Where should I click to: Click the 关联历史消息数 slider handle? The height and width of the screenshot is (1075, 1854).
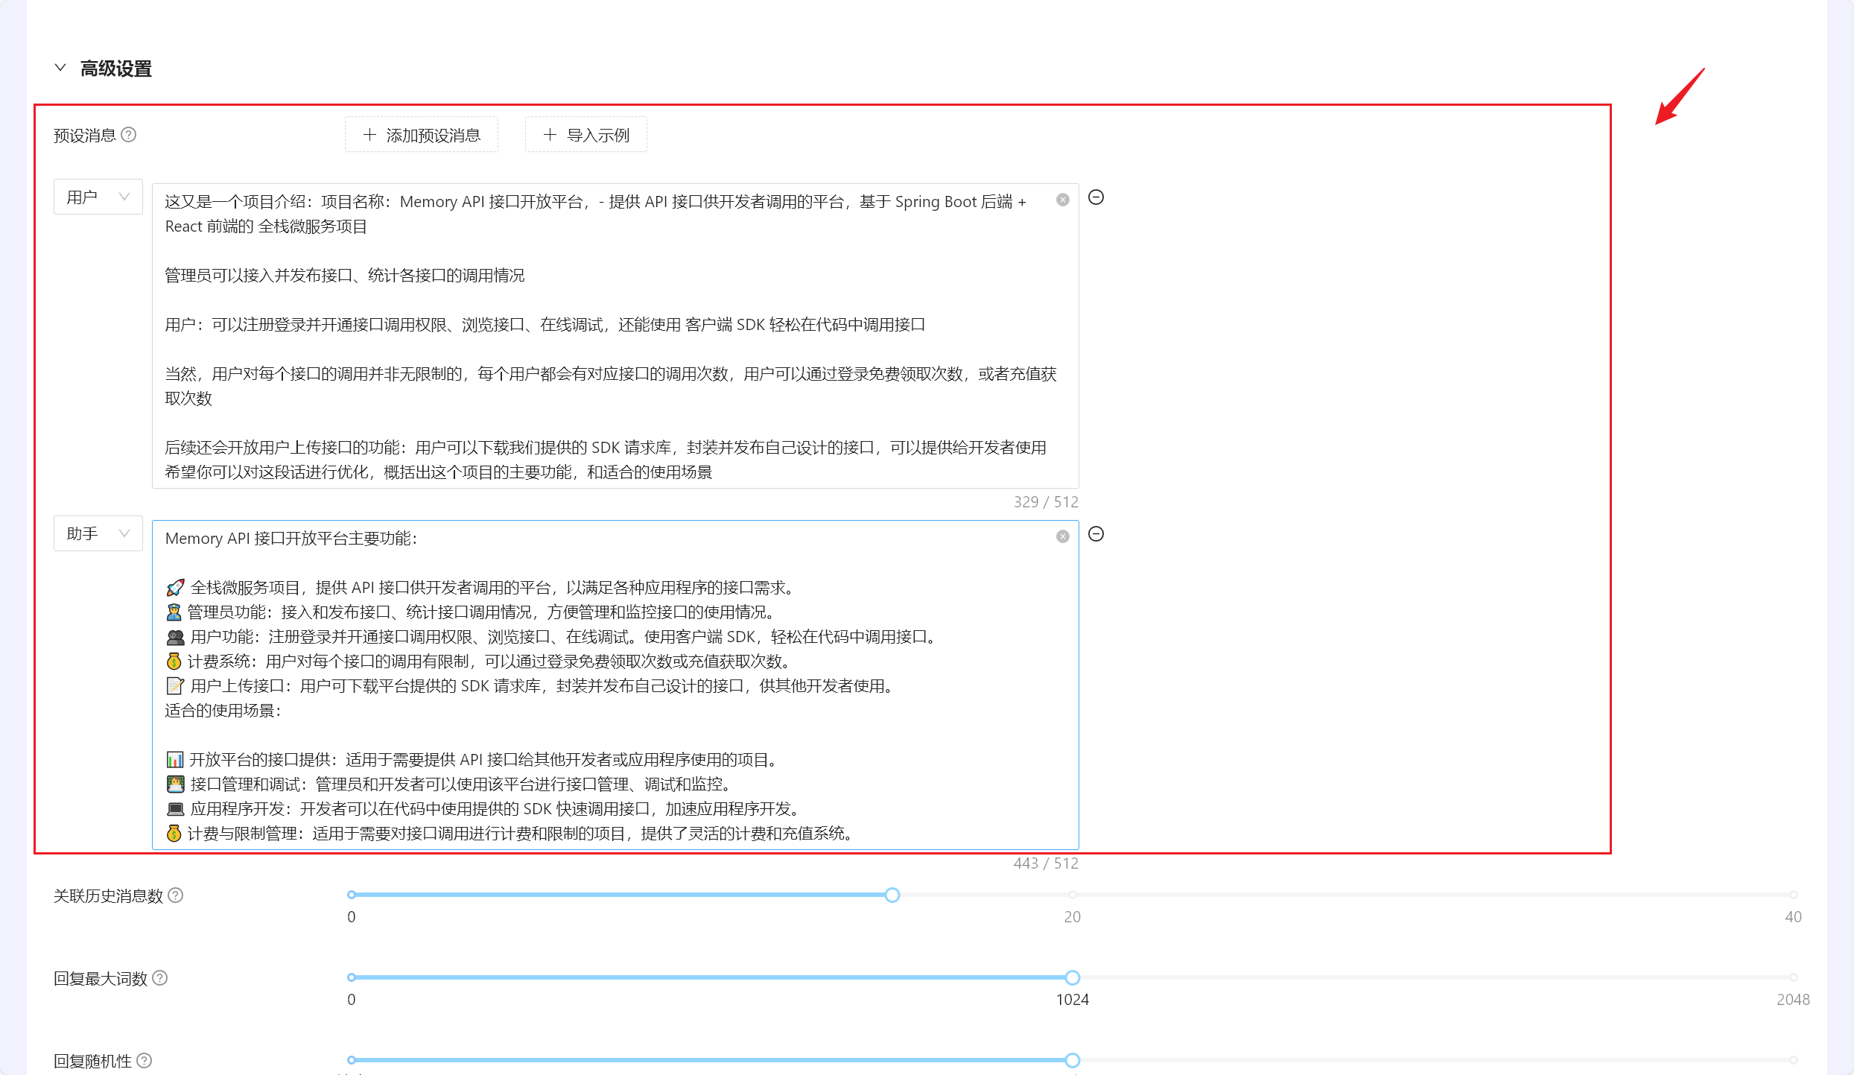coord(892,895)
